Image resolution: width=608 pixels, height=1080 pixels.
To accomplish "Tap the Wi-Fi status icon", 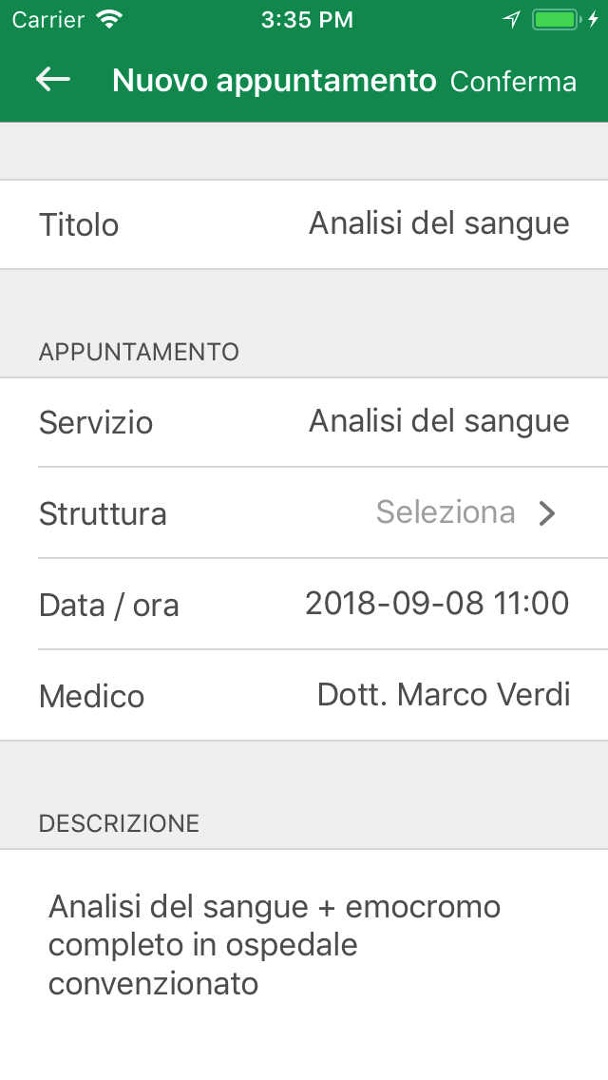I will pyautogui.click(x=110, y=19).
